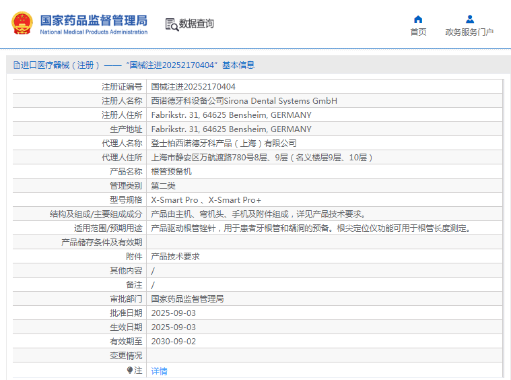511x380 pixels.
Task: Select the 国械注进20252170404 registration number value
Action: click(x=193, y=87)
